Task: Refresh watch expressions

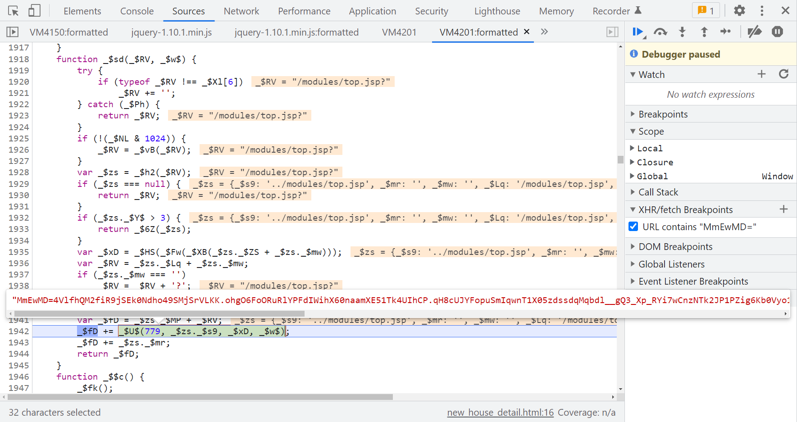Action: point(783,74)
